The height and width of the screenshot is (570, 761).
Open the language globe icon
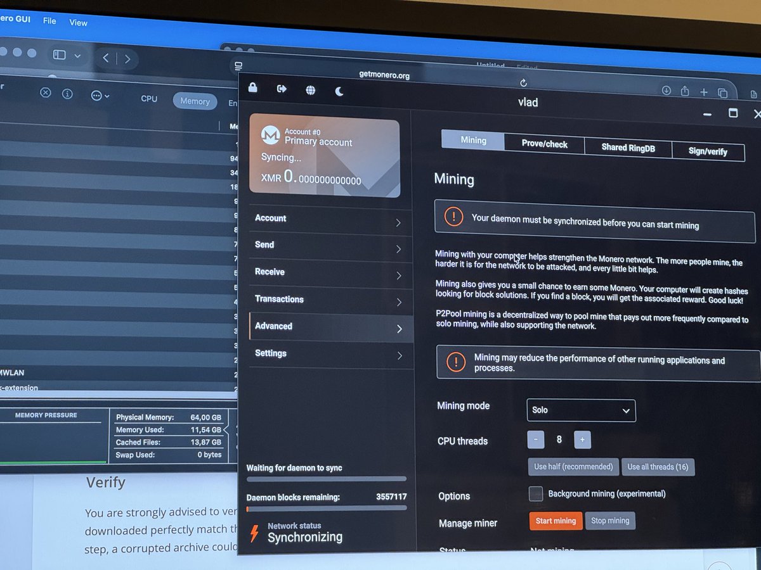tap(310, 90)
